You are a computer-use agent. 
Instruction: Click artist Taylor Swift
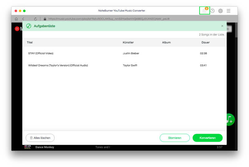[x=130, y=65]
